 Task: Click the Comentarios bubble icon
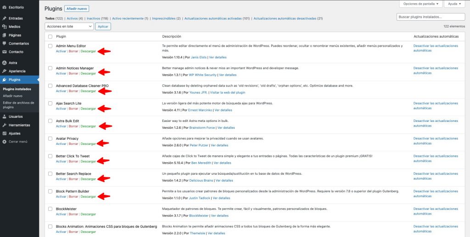tap(4, 44)
